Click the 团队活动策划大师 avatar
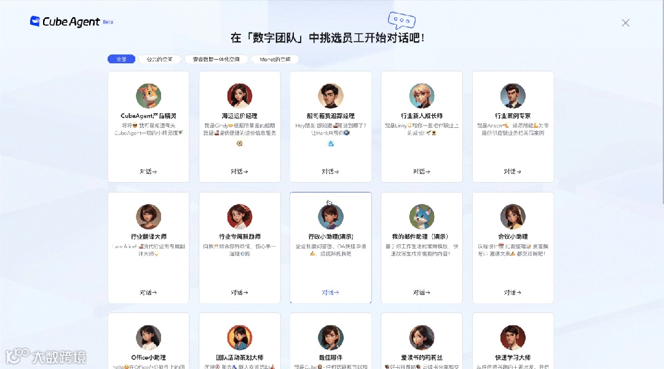This screenshot has width=664, height=369. (x=240, y=338)
